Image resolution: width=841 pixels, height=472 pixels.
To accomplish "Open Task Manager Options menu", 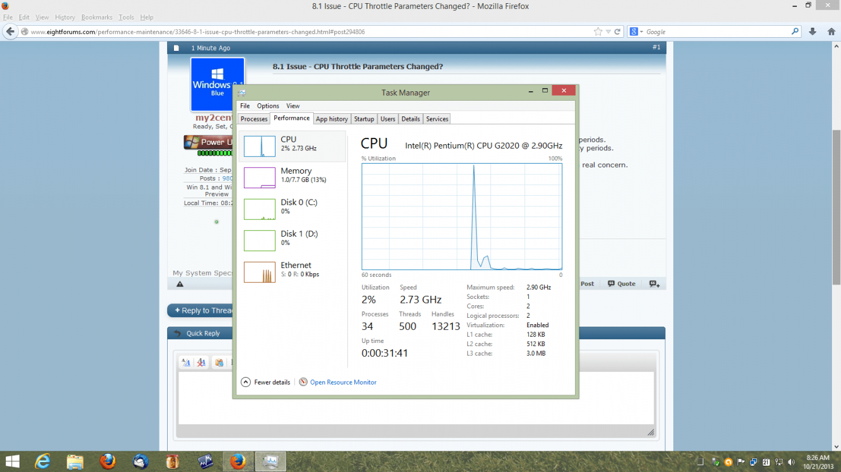I will pyautogui.click(x=268, y=106).
